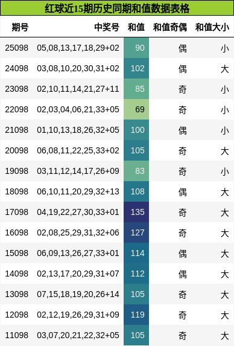Click 小 size cell in row 22098
The height and width of the screenshot is (346, 234).
[225, 110]
